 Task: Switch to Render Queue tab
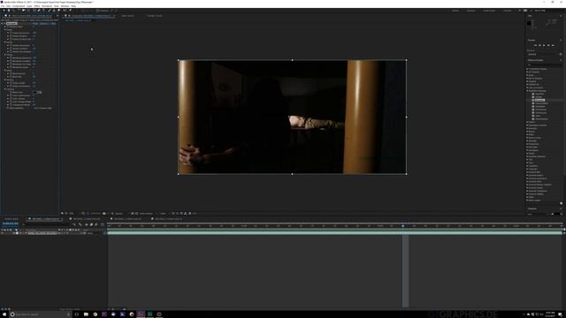(x=11, y=219)
